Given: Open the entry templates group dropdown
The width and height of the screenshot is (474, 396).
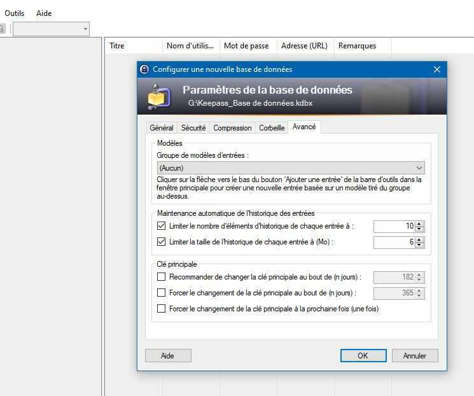Looking at the screenshot, I should 291,168.
